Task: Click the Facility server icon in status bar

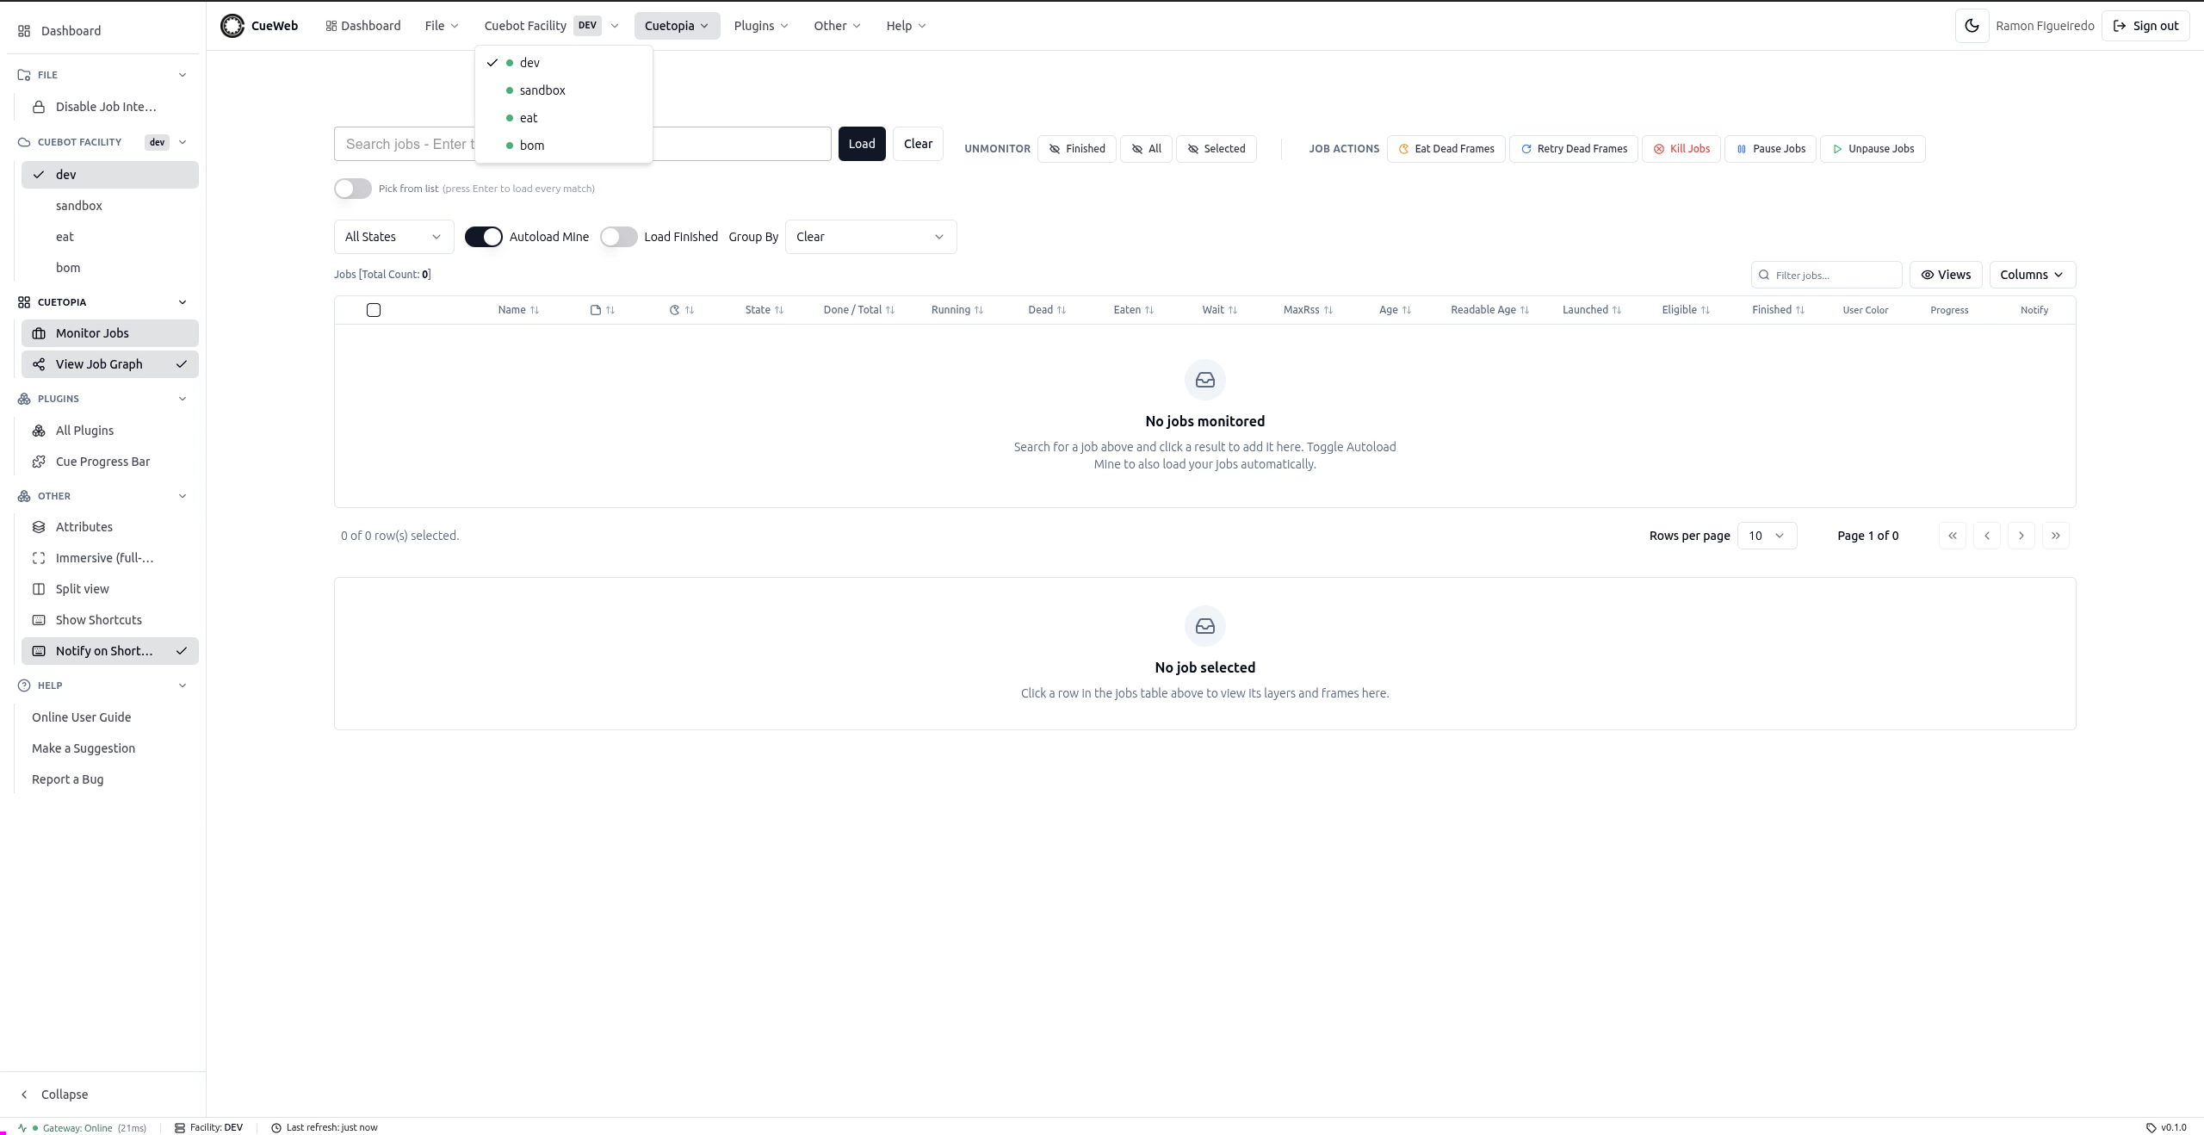Action: [x=180, y=1127]
